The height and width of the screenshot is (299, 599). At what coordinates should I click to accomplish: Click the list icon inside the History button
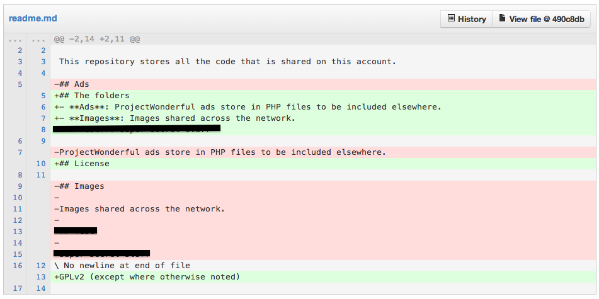[451, 19]
